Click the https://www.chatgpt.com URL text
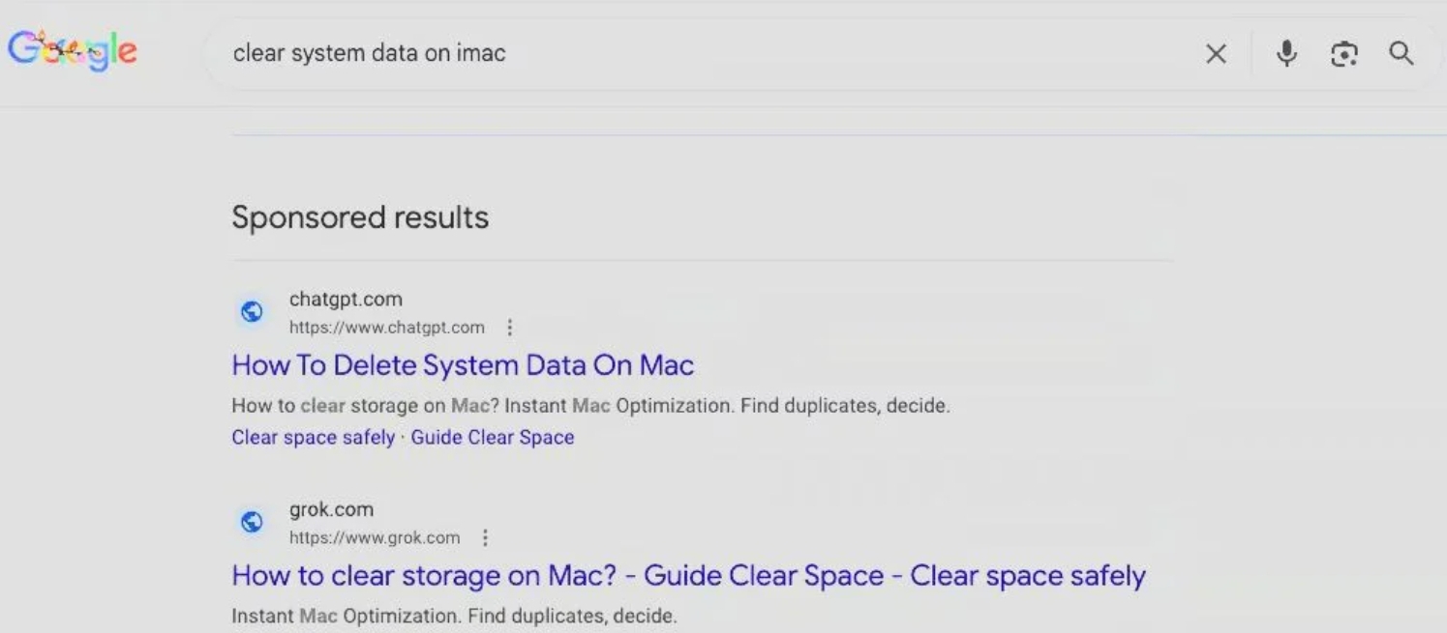This screenshot has height=633, width=1447. (386, 328)
